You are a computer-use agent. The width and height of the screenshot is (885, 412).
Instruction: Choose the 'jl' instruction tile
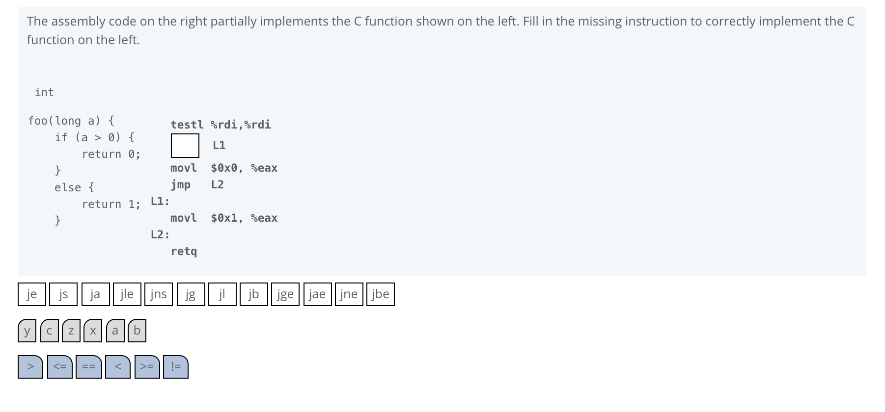point(222,294)
